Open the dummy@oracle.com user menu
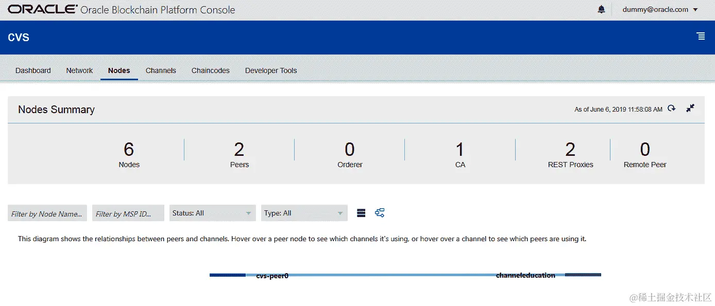The width and height of the screenshot is (715, 306). click(x=660, y=9)
